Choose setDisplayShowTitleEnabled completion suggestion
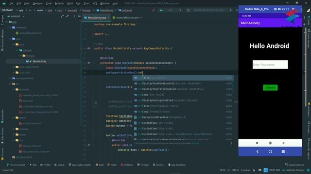This screenshot has width=311, height=174. [183, 89]
